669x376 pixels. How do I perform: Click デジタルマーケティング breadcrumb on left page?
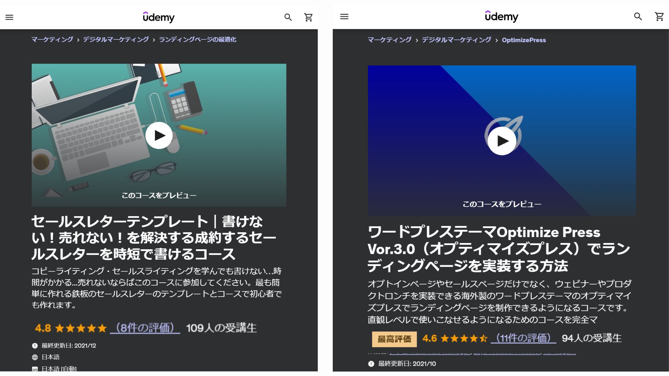(x=116, y=40)
